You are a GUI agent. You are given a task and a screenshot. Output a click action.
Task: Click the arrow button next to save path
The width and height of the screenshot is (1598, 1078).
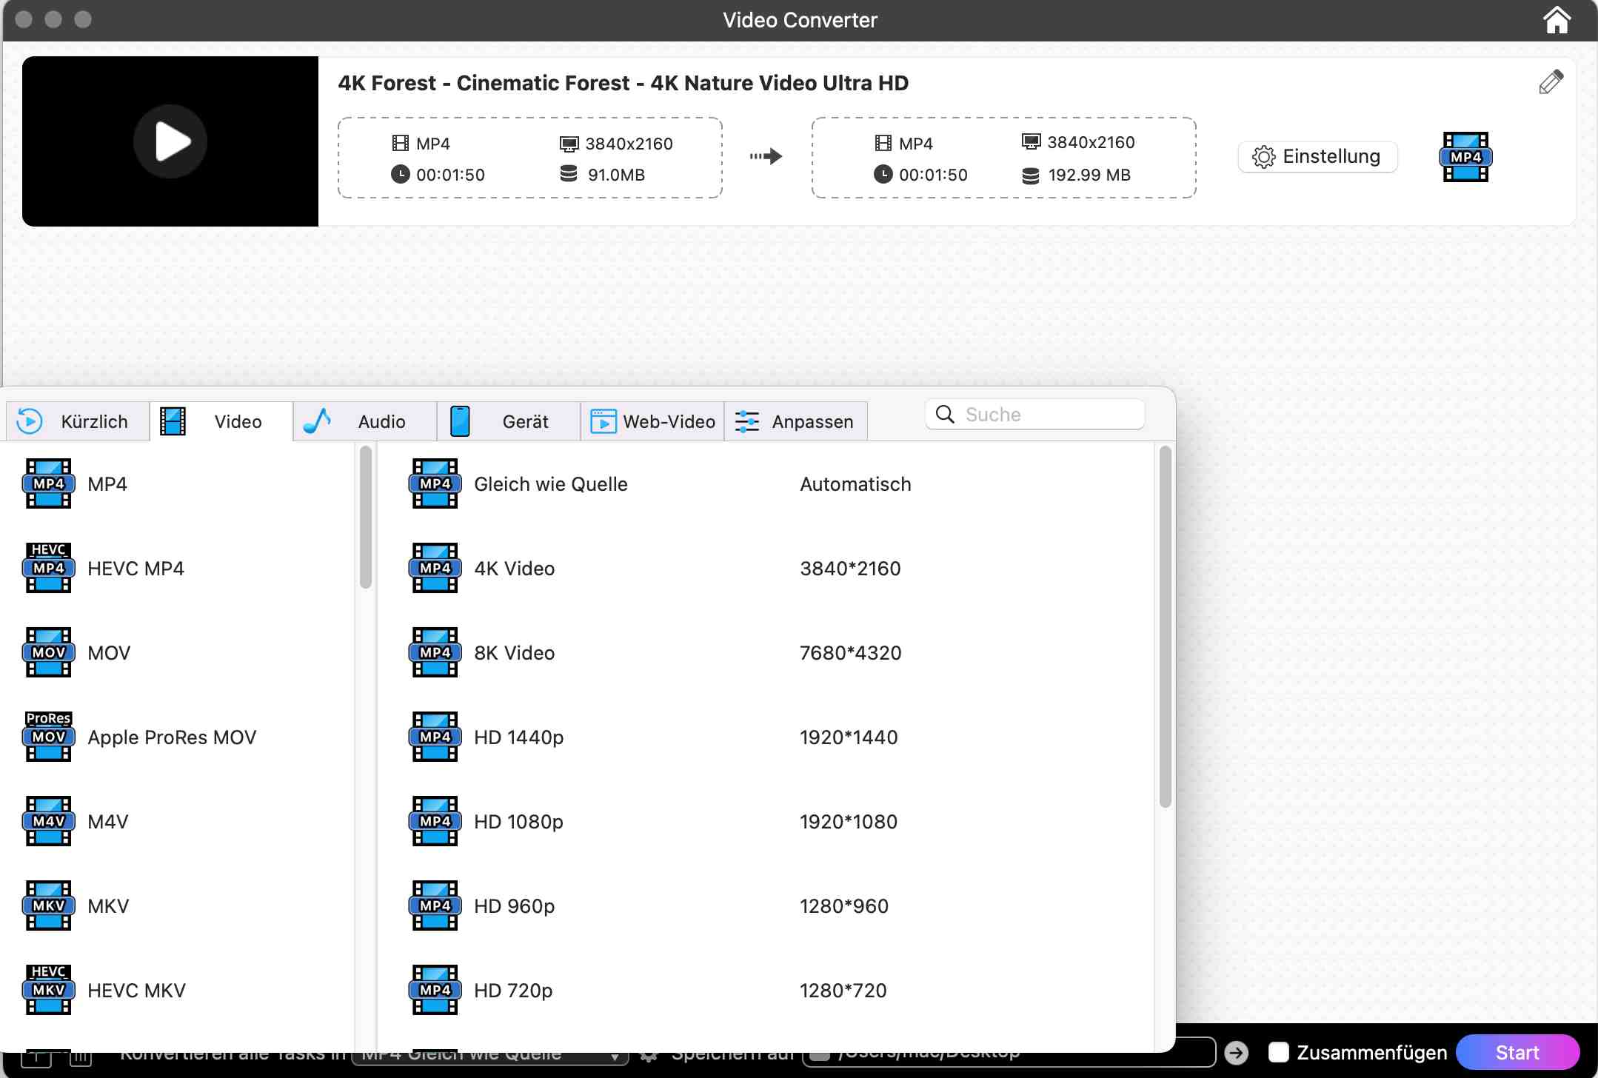point(1236,1052)
